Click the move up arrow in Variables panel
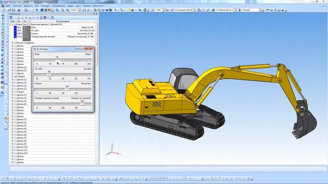Screen dimensions: 328x184 [x=26, y=18]
